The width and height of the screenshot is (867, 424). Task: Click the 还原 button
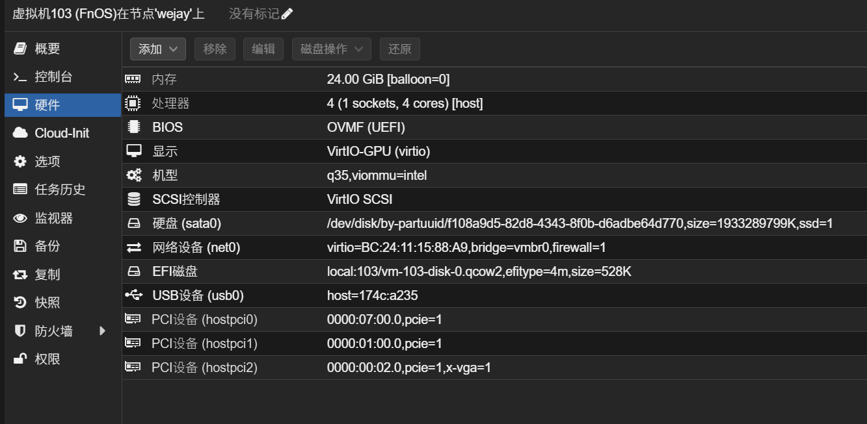[400, 49]
